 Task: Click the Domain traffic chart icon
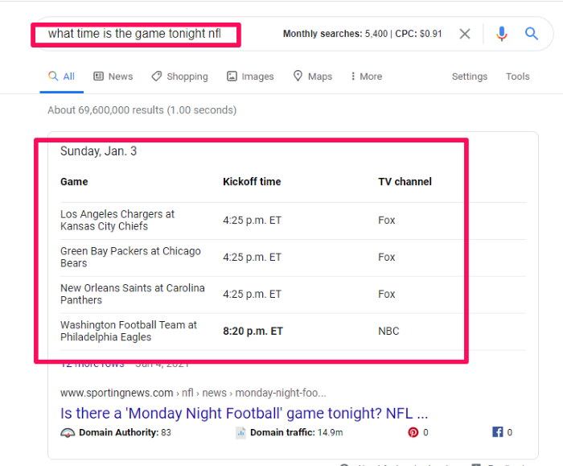(x=240, y=432)
